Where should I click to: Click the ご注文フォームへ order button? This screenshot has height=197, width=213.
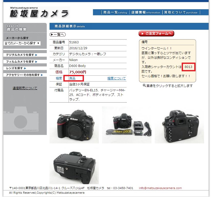[156, 34]
